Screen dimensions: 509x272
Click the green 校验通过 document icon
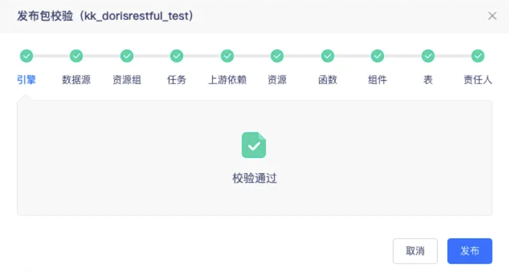(254, 145)
